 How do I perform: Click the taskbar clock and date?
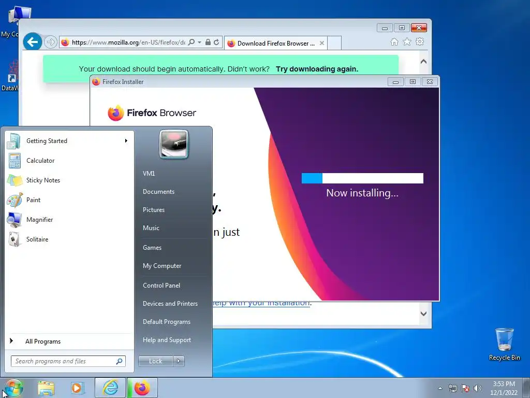[504, 388]
